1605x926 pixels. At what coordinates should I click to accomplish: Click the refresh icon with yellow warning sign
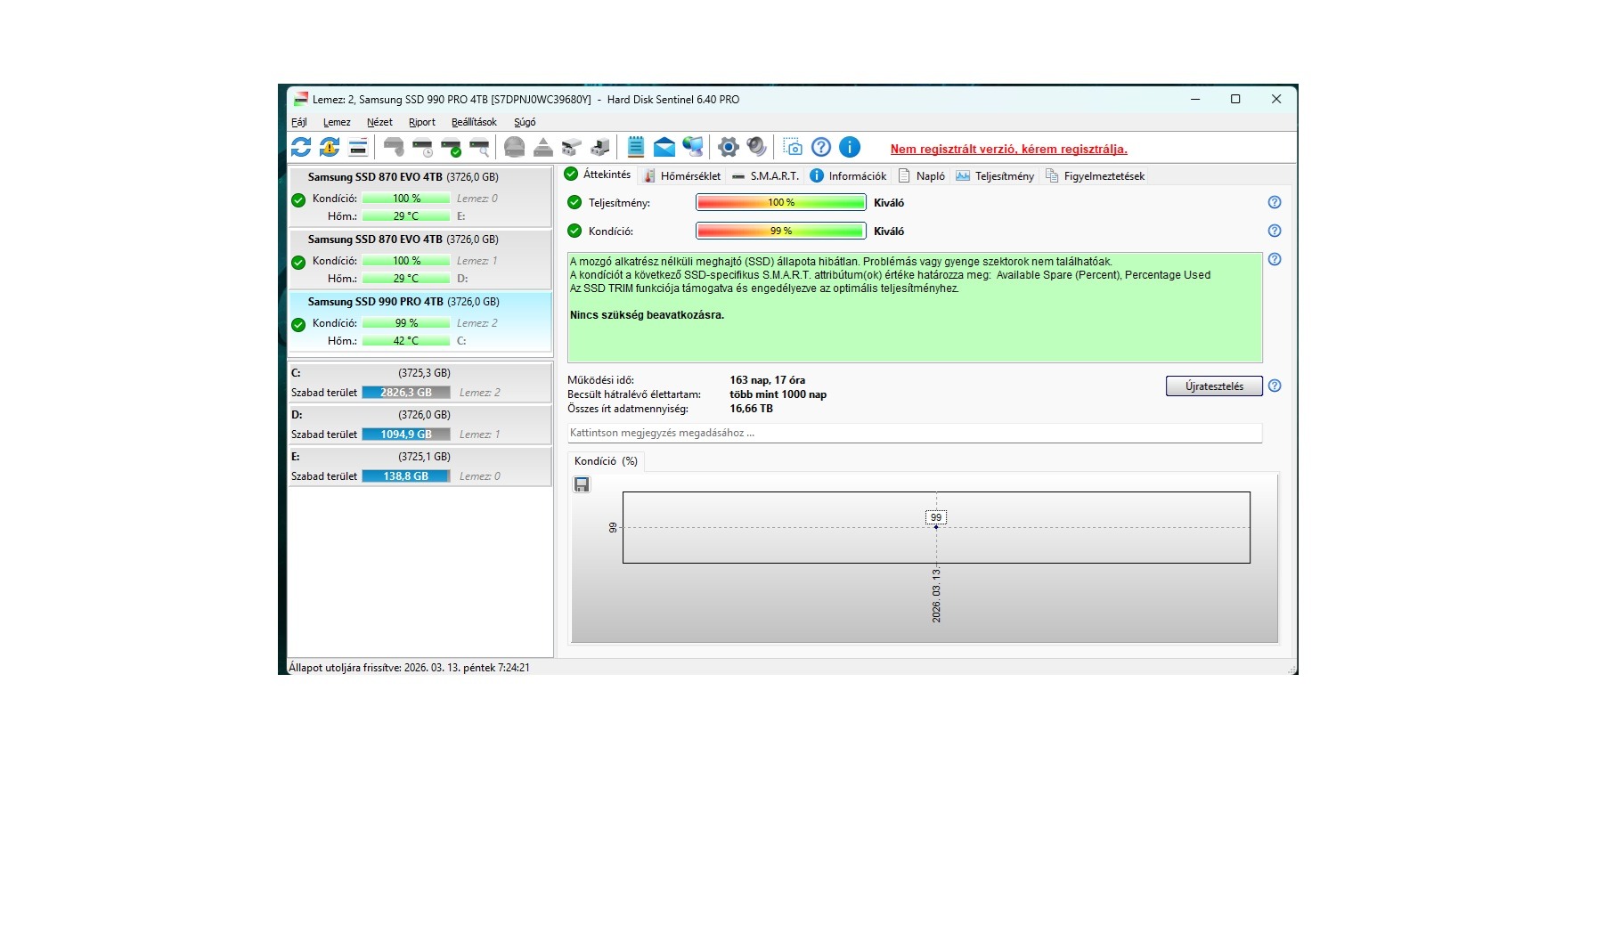pos(330,147)
